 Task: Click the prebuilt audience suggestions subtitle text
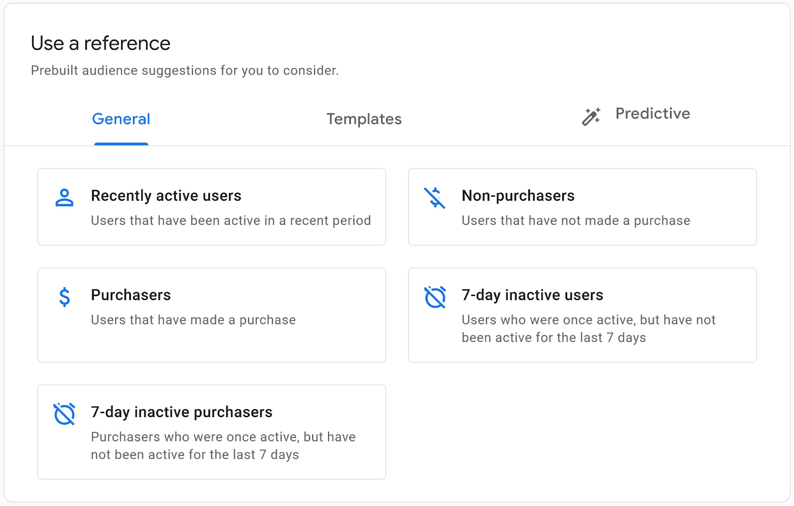[x=185, y=71]
